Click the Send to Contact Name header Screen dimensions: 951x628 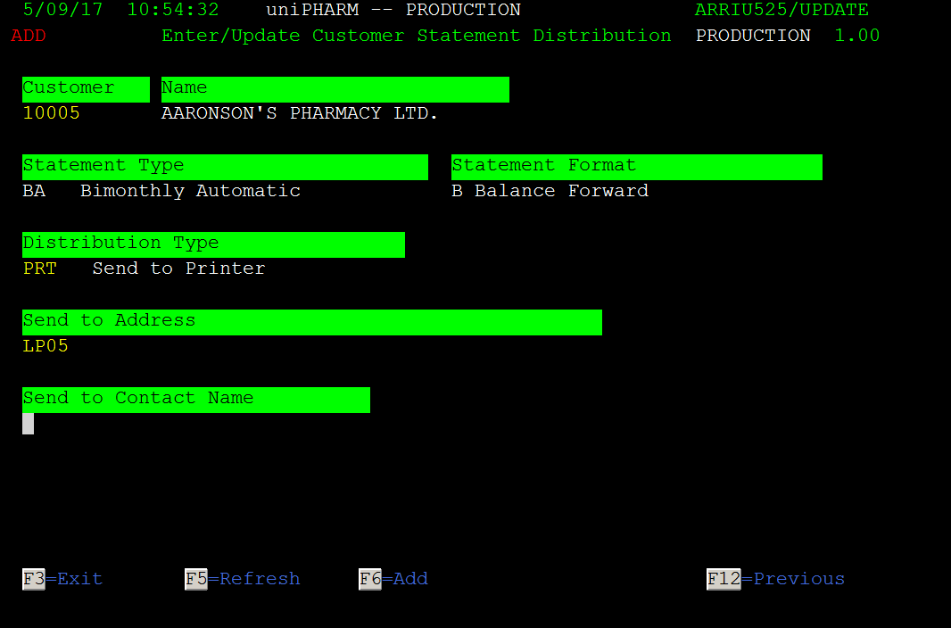click(x=196, y=400)
